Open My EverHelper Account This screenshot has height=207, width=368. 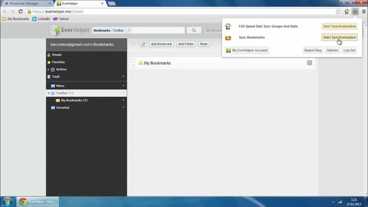point(247,50)
